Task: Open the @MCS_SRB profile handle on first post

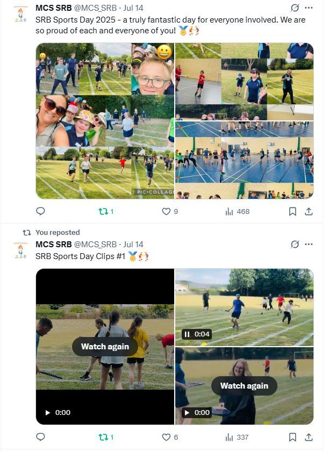Action: point(96,8)
